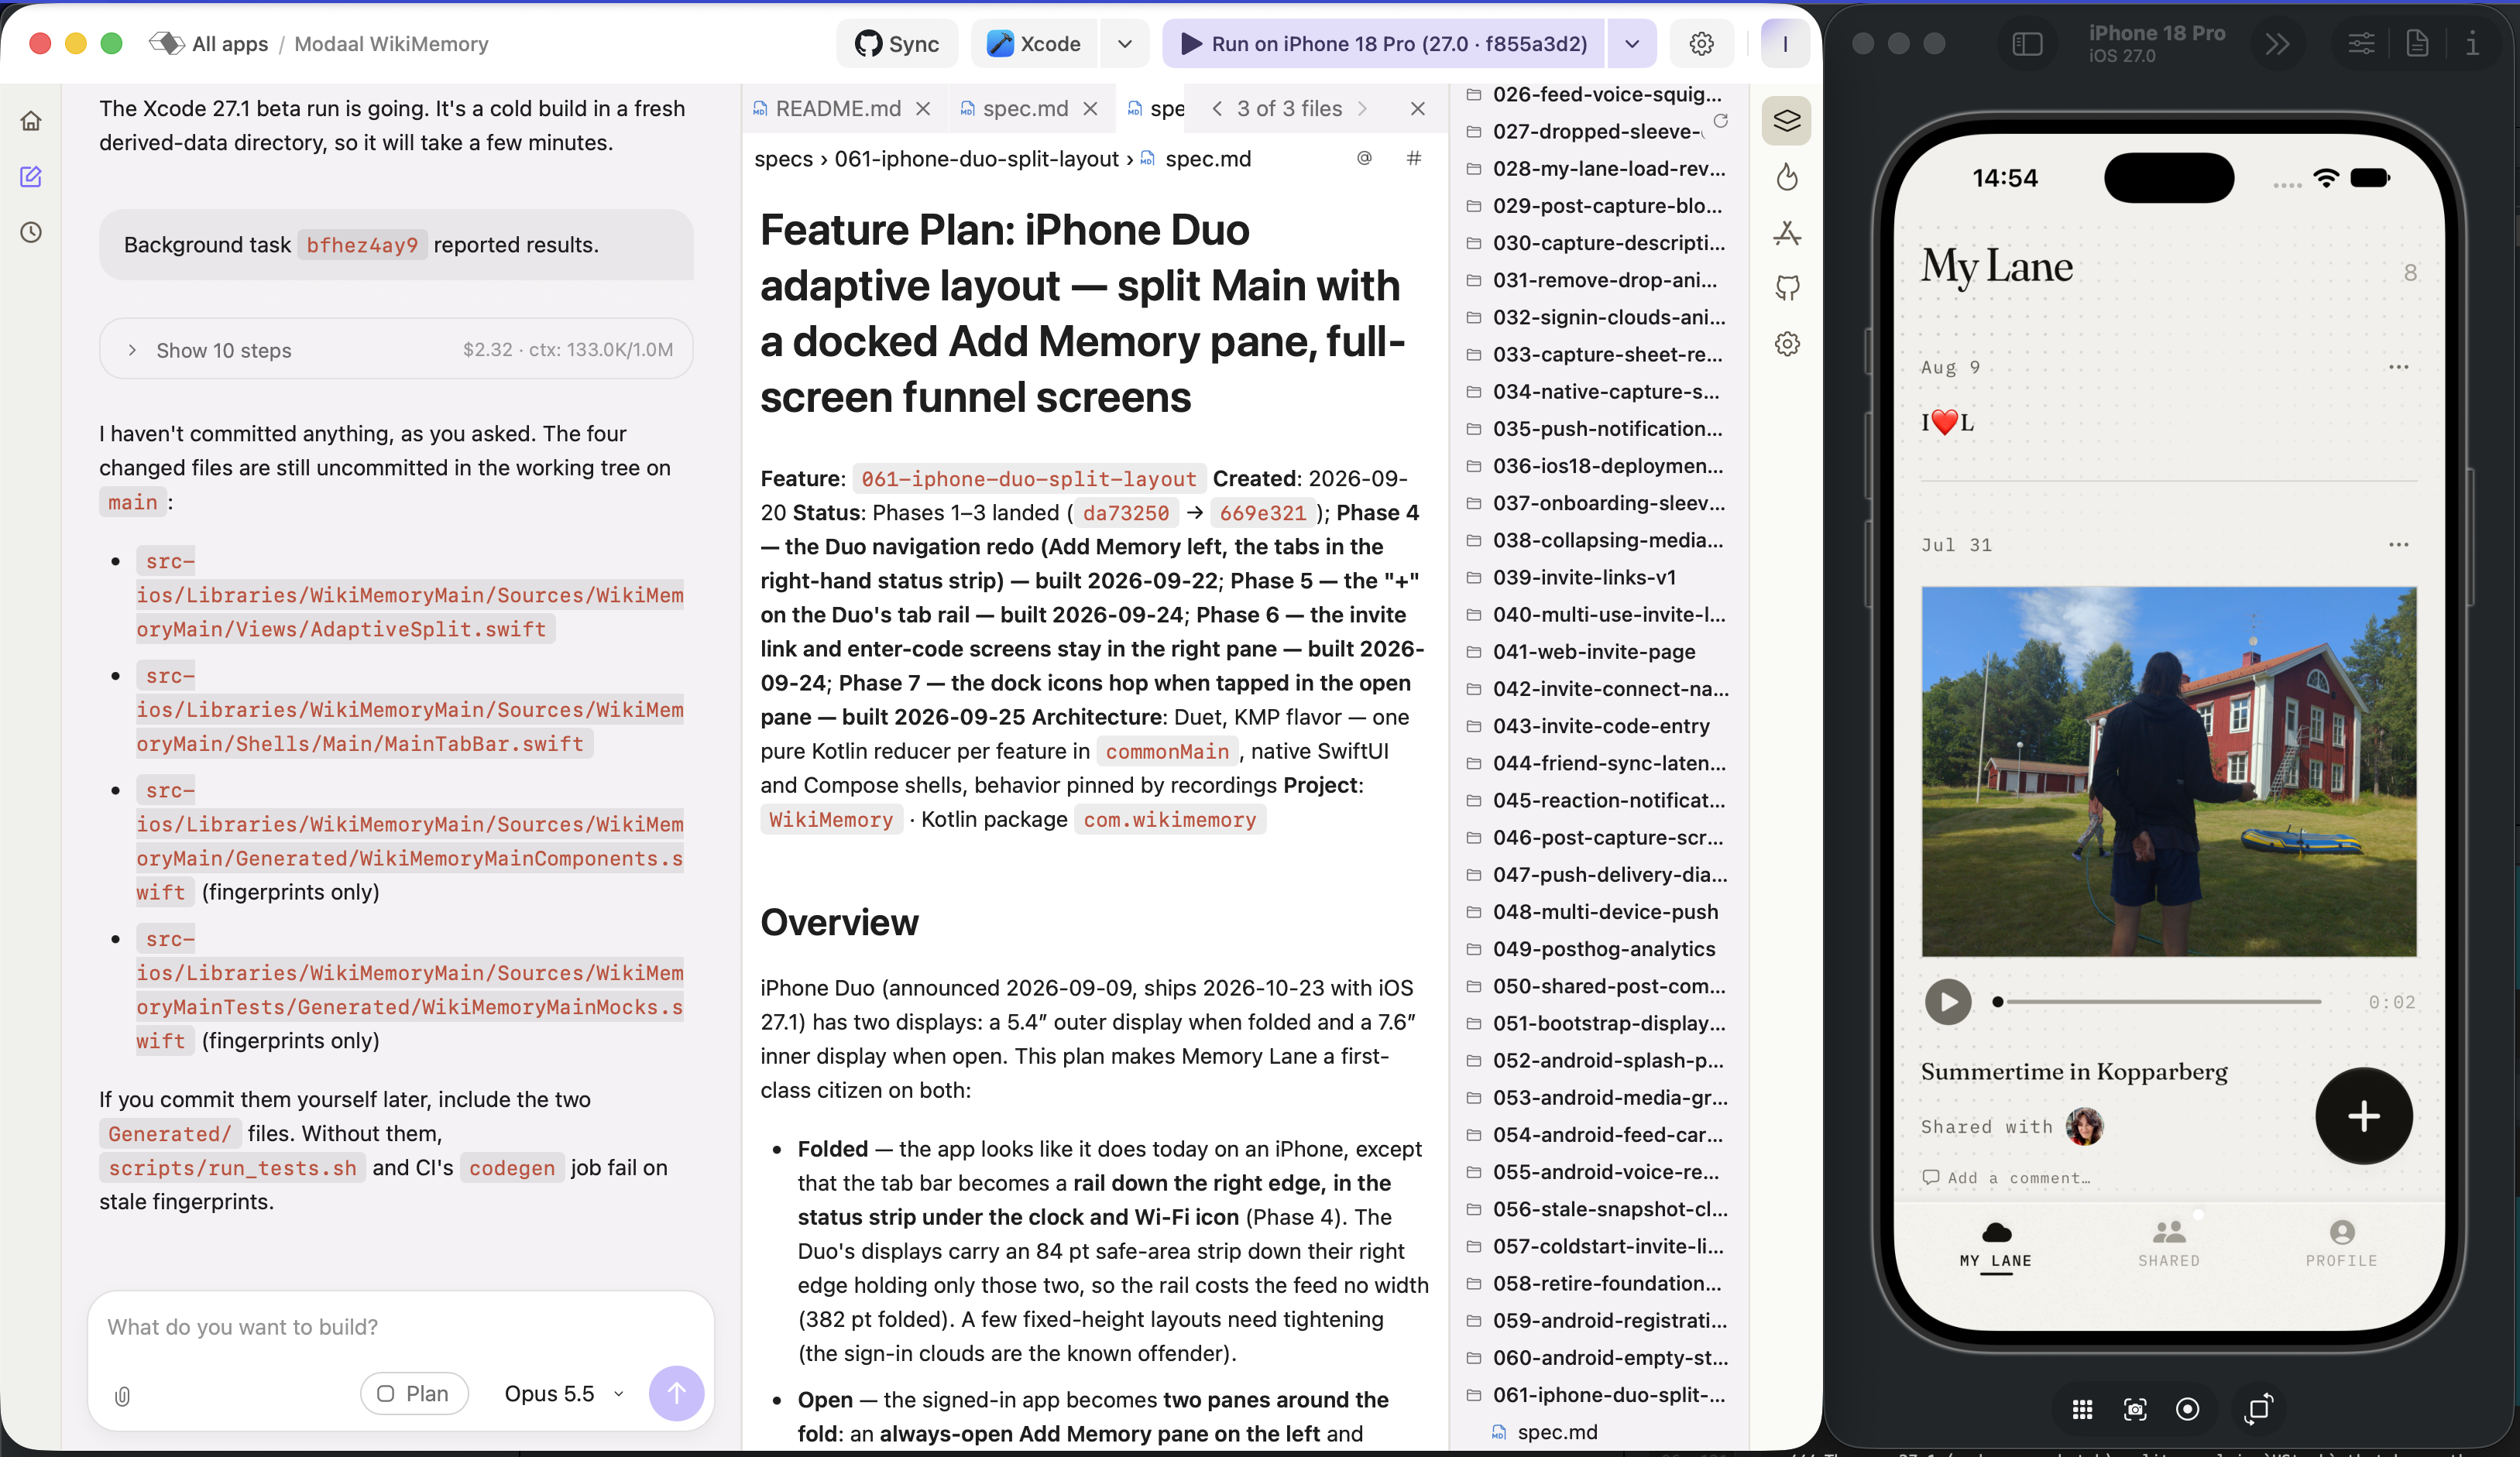Open the run target dropdown chevron
2520x1457 pixels.
pos(1632,44)
